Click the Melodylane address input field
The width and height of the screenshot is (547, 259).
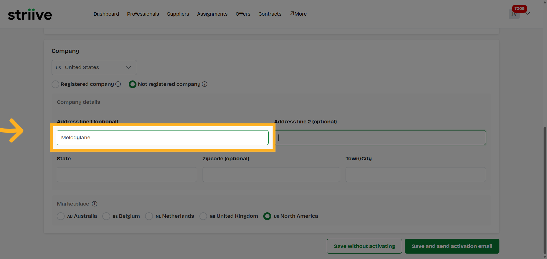click(163, 137)
